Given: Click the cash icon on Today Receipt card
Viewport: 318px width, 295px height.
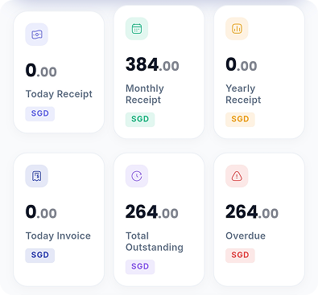Looking at the screenshot, I should pos(37,35).
